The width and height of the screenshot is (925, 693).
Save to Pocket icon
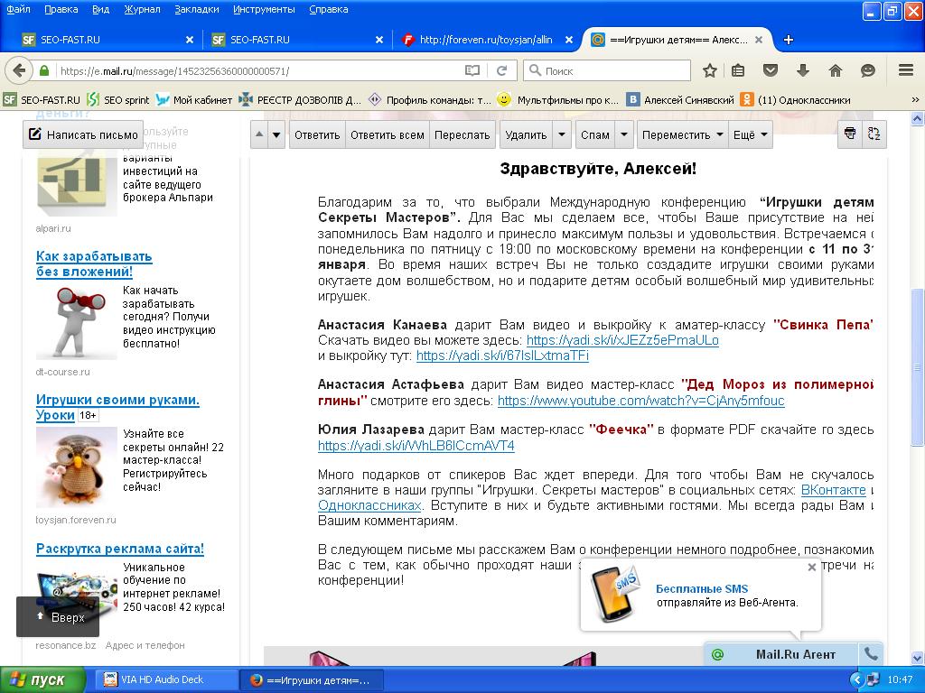pos(771,70)
